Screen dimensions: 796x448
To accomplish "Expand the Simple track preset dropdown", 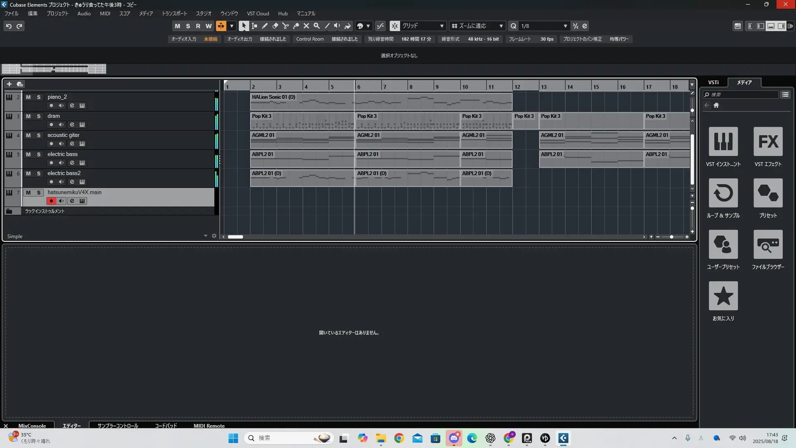I will point(205,236).
